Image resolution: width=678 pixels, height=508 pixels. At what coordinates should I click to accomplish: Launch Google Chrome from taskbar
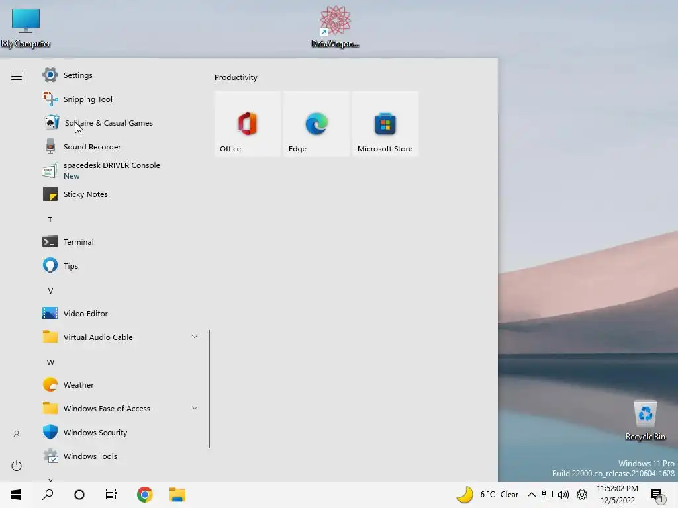(x=145, y=495)
